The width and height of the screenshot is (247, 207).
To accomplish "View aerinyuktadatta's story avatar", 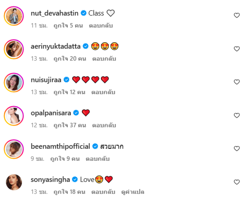I will coord(14,49).
